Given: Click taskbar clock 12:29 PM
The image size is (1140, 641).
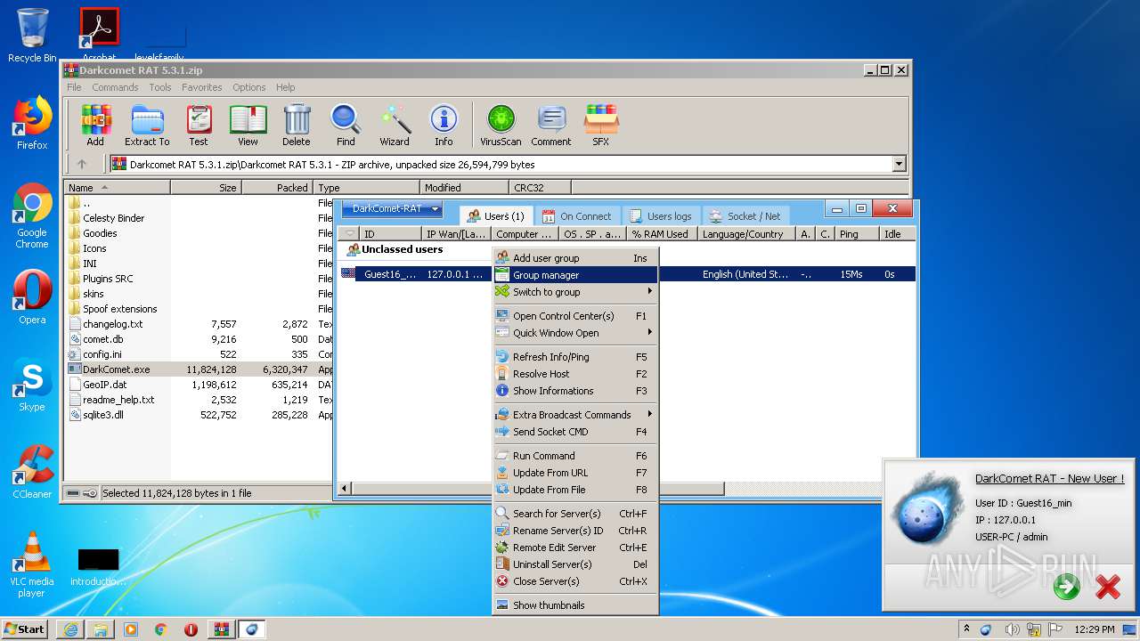Looking at the screenshot, I should [x=1094, y=629].
